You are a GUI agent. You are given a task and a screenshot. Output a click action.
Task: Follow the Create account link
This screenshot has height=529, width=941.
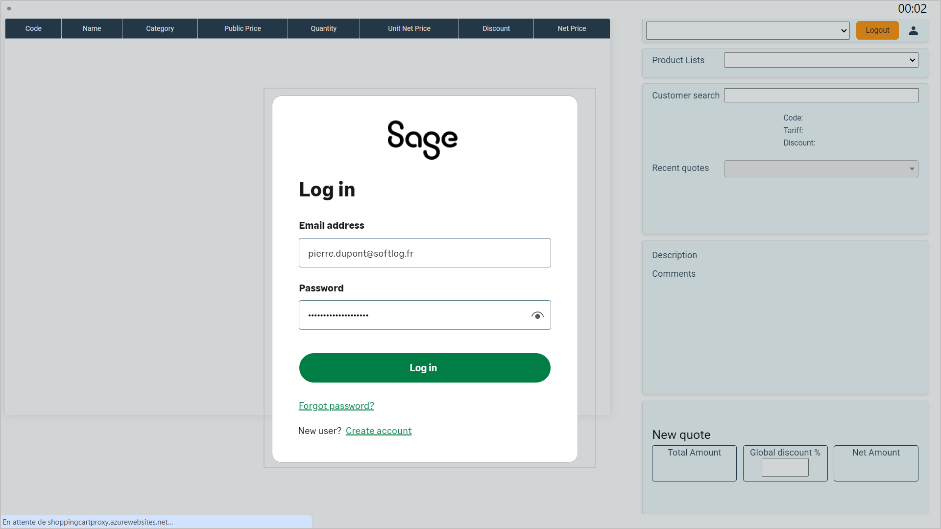point(379,431)
